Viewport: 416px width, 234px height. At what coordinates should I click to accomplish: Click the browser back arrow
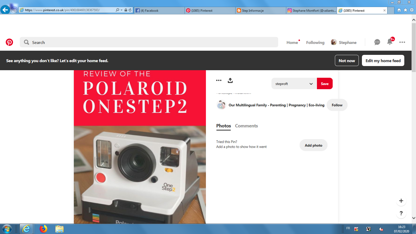pyautogui.click(x=5, y=10)
